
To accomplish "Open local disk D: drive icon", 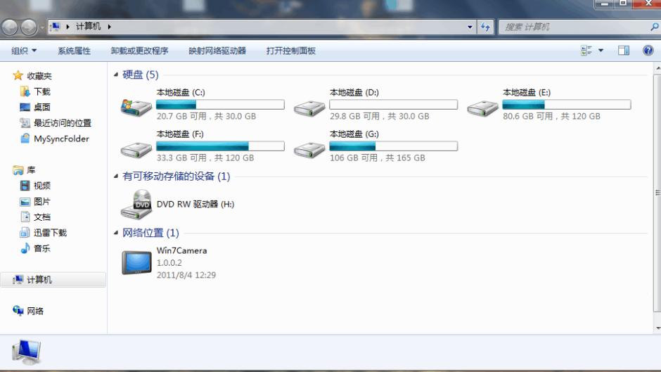I will click(x=309, y=108).
